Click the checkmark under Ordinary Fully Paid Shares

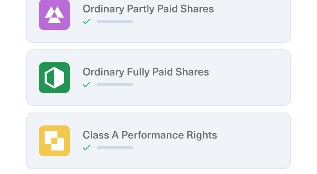[86, 85]
